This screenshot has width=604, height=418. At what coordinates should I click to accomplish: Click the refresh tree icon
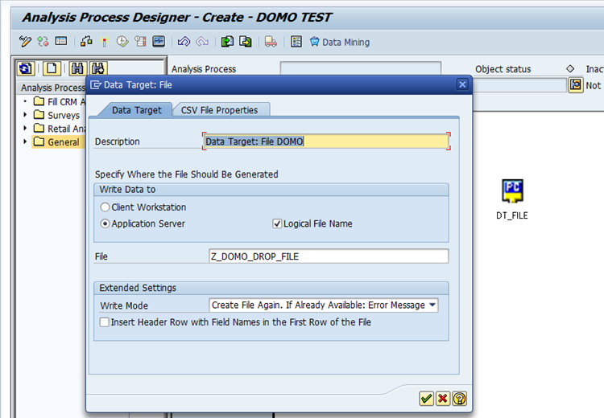tap(26, 68)
